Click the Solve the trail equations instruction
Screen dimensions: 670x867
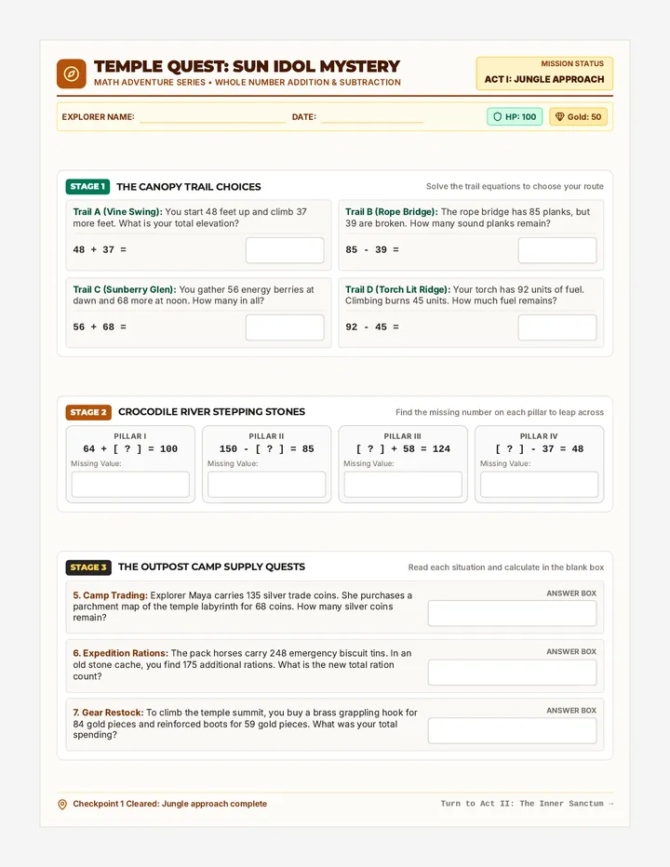coord(515,187)
